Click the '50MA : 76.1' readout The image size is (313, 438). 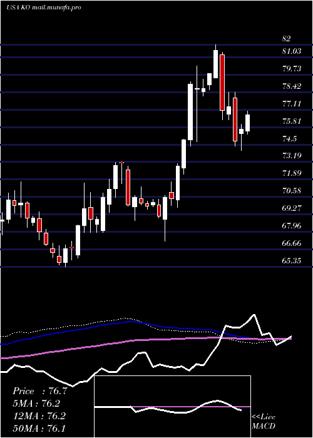pyautogui.click(x=39, y=428)
